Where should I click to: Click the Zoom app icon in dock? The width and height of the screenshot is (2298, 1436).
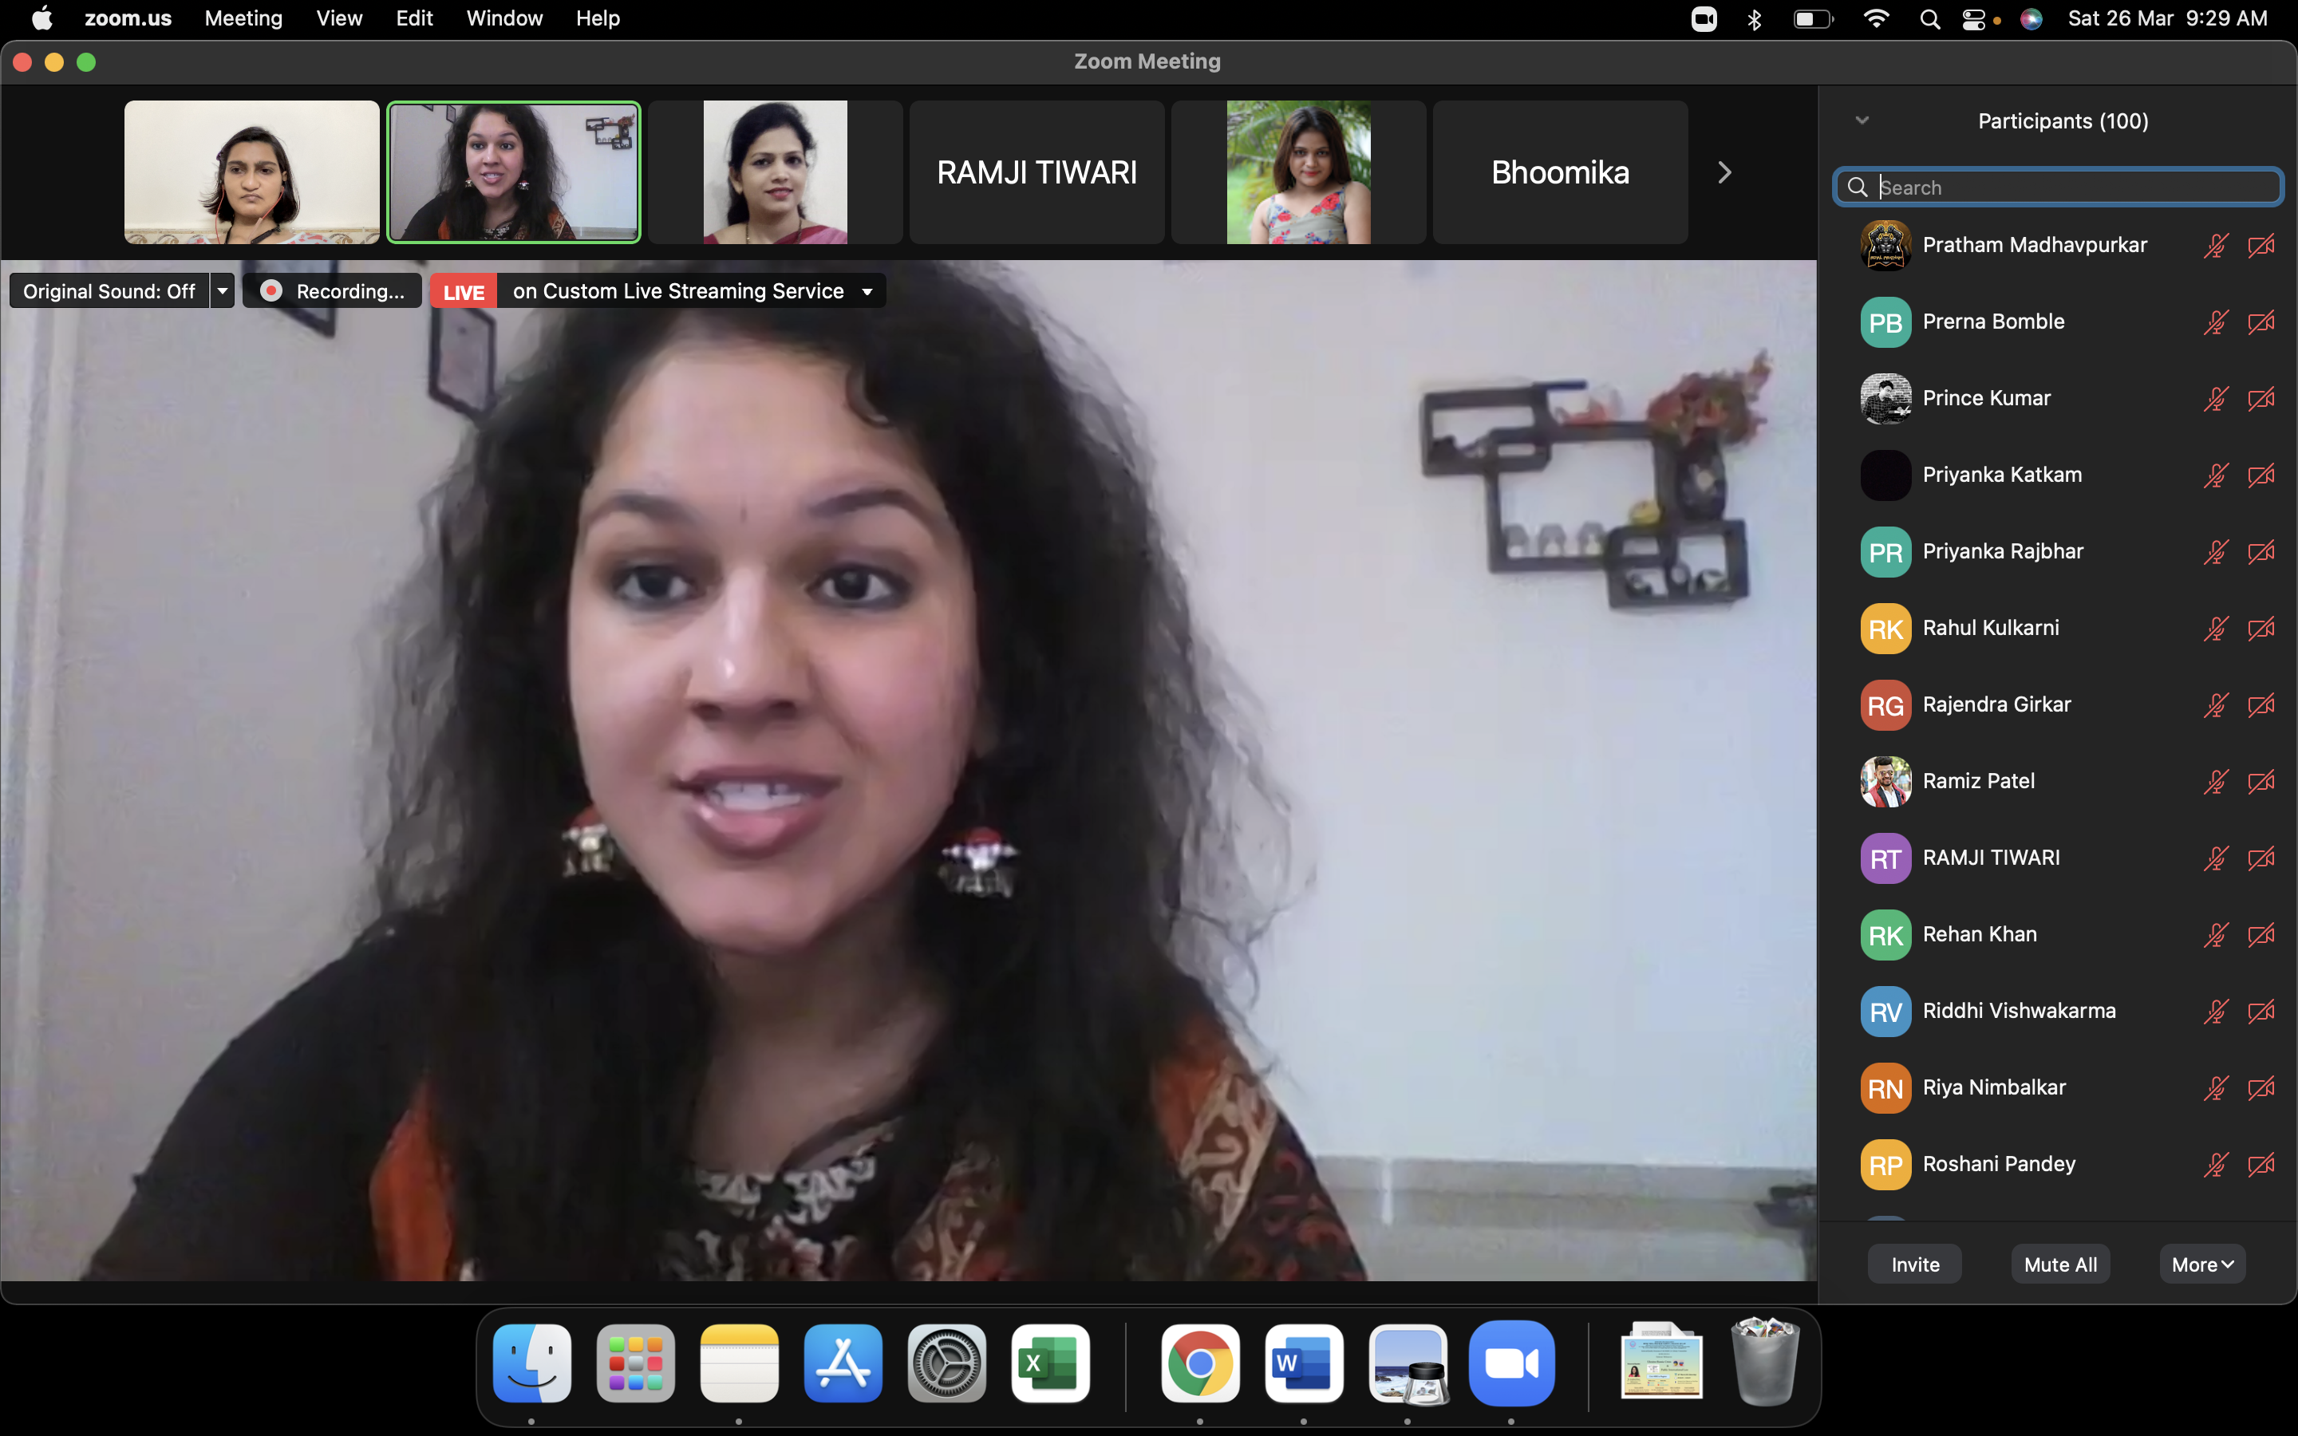[1512, 1364]
